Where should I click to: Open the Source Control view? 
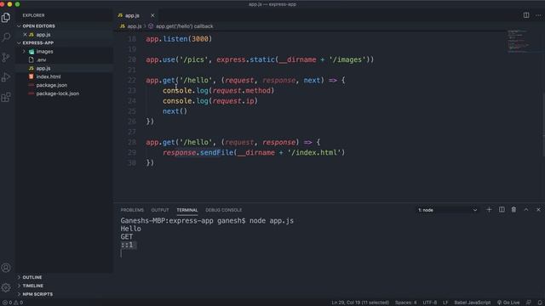[x=6, y=57]
